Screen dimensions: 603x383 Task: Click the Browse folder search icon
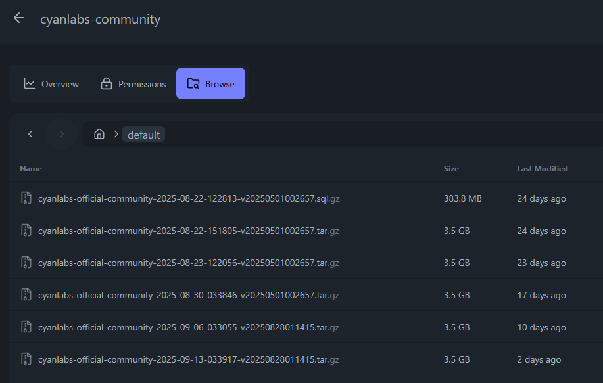click(193, 83)
